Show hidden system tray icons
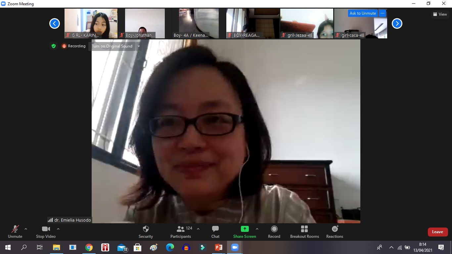The height and width of the screenshot is (254, 452). click(391, 247)
